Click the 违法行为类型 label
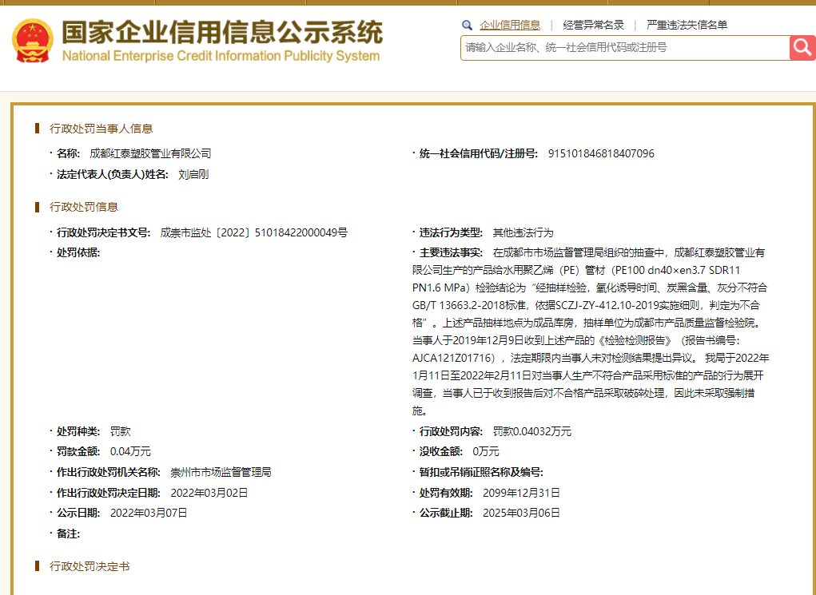The height and width of the screenshot is (595, 816). (x=451, y=232)
